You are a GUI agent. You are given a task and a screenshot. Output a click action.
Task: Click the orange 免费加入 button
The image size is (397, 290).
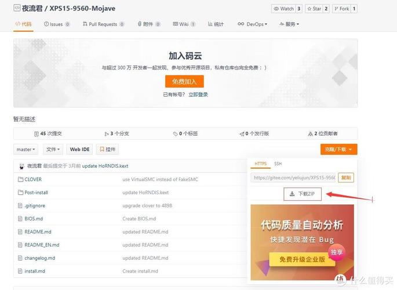(x=184, y=82)
